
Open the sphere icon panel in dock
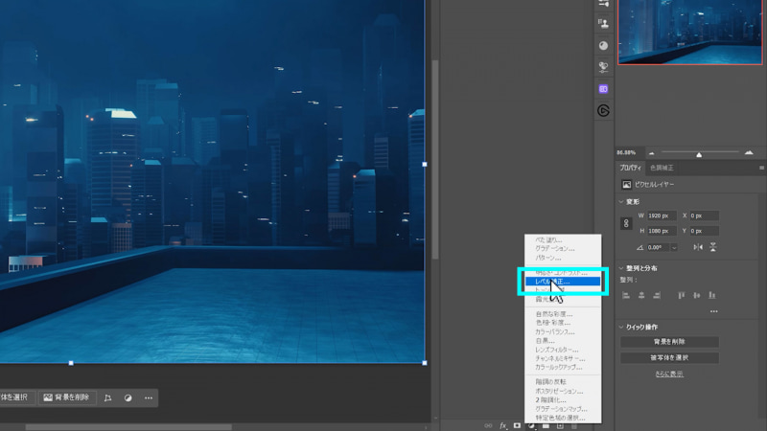604,45
